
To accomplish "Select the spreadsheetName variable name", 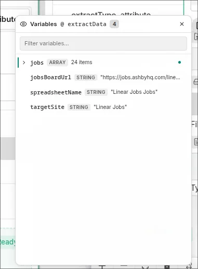I will pyautogui.click(x=56, y=92).
